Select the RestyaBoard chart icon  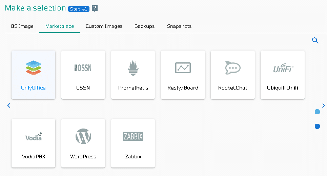coord(183,67)
